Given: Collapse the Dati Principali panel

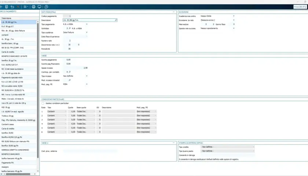Looking at the screenshot, I should [x=173, y=12].
